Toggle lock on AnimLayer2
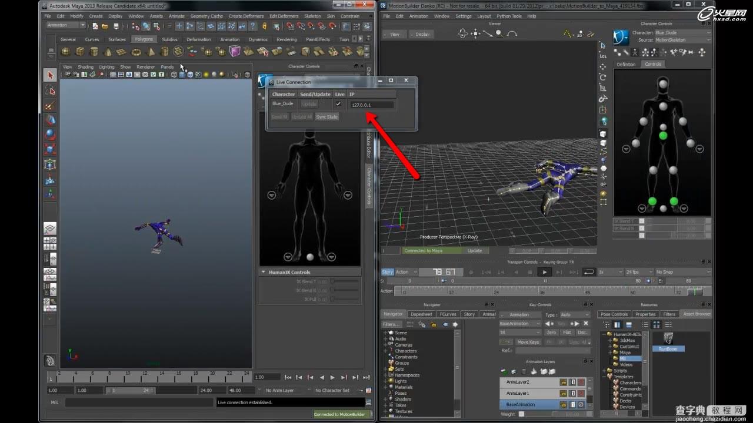 click(563, 382)
